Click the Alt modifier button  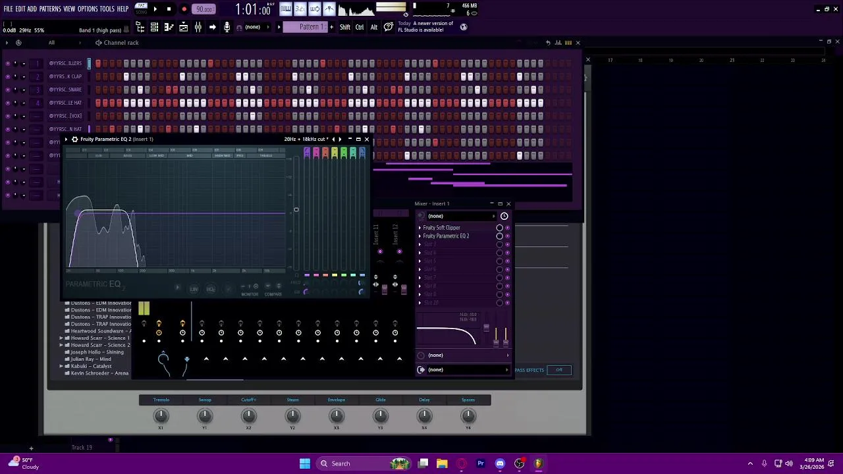[374, 27]
